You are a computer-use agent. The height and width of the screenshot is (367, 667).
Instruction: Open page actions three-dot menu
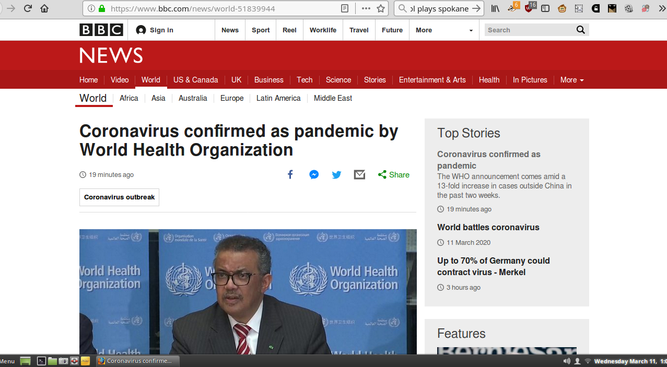(x=366, y=8)
